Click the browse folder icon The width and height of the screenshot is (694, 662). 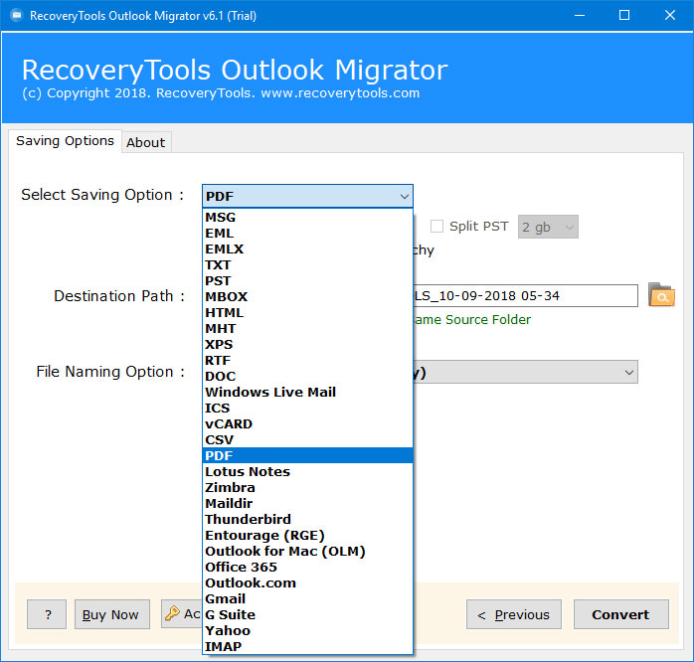(661, 295)
